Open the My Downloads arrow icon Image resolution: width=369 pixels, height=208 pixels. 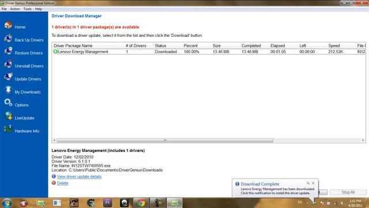click(8, 90)
